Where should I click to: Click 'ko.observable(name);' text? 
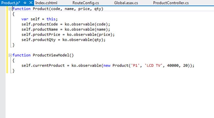(87, 29)
